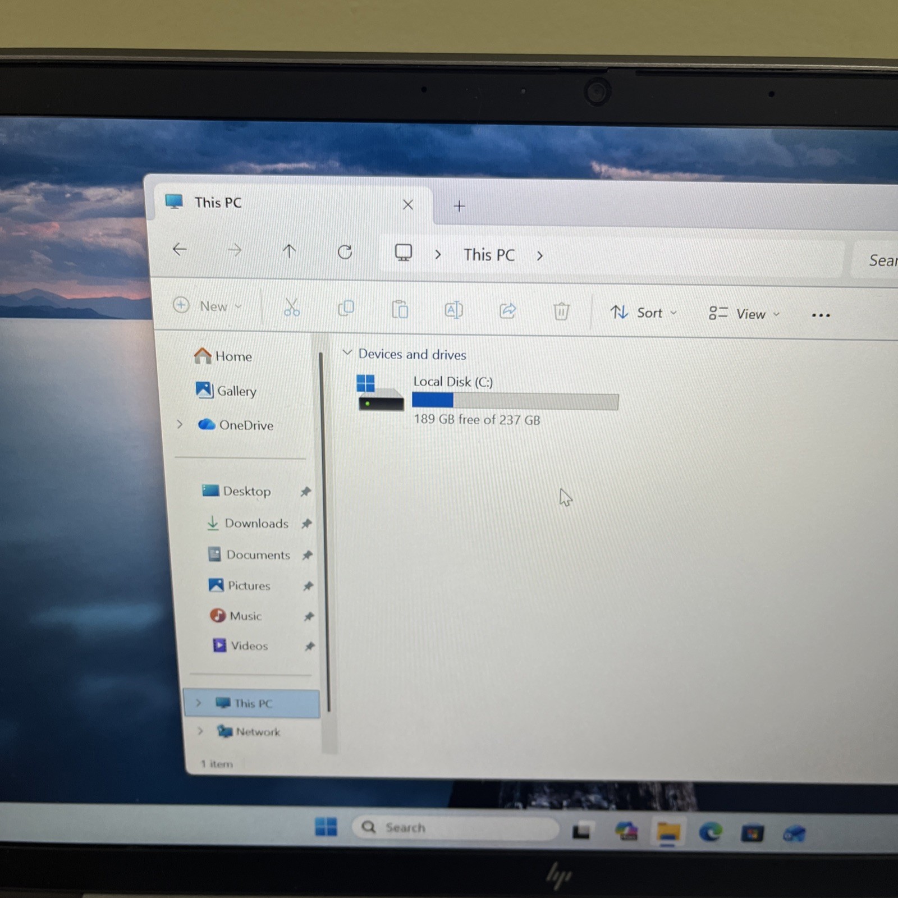
Task: Click the Cut scissors icon
Action: [291, 308]
